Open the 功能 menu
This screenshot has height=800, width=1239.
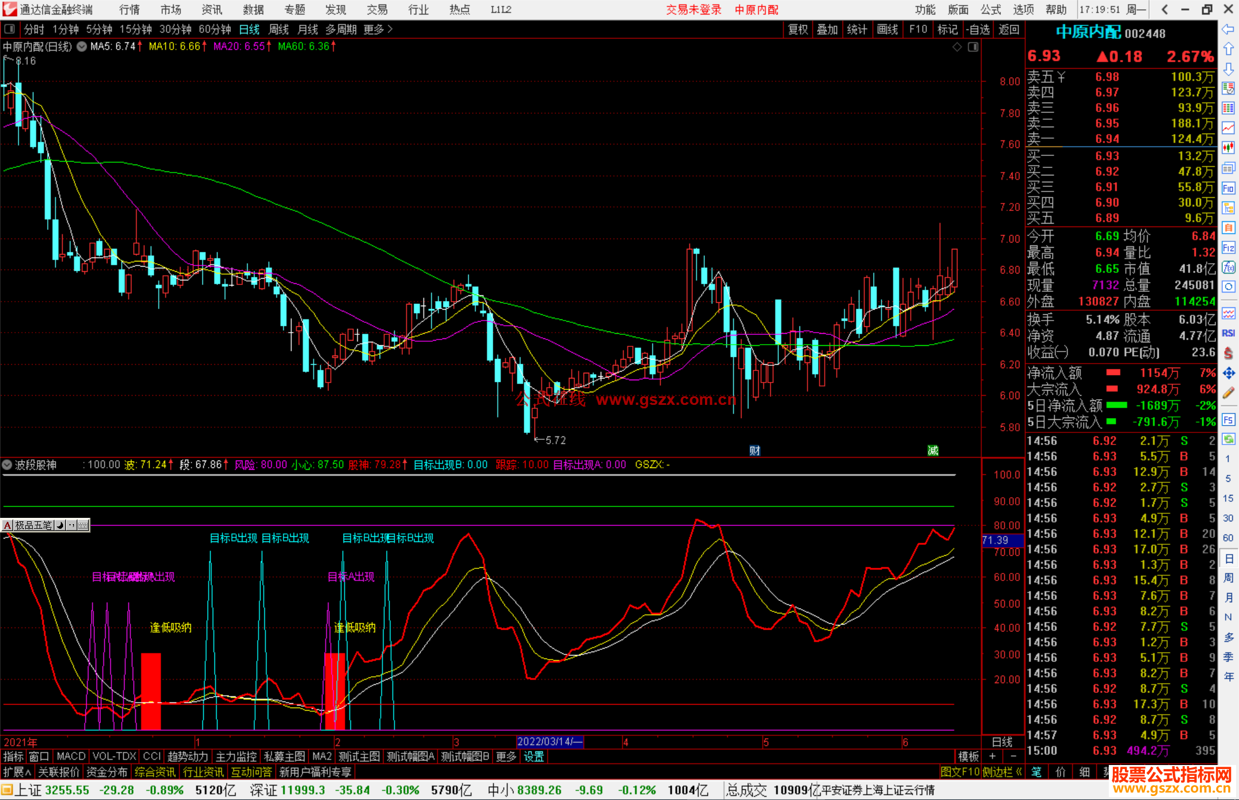point(925,9)
